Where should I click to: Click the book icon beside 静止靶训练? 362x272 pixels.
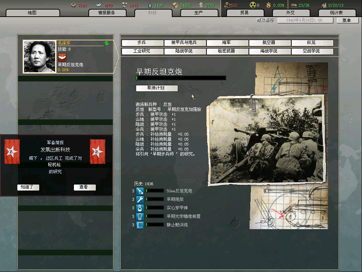click(x=140, y=225)
